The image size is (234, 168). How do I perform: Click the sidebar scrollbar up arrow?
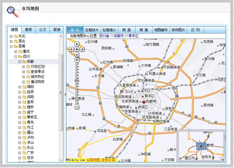61,36
